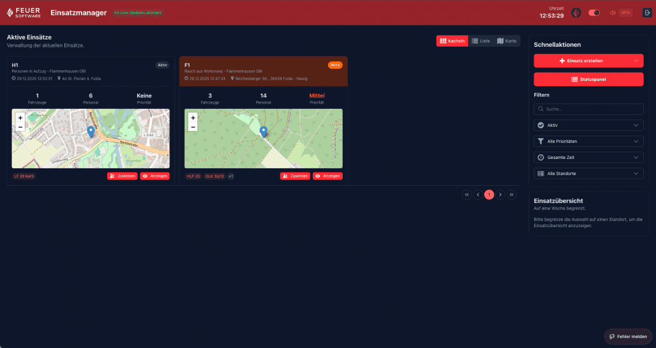Go to last page of results
The width and height of the screenshot is (656, 348).
[x=511, y=194]
